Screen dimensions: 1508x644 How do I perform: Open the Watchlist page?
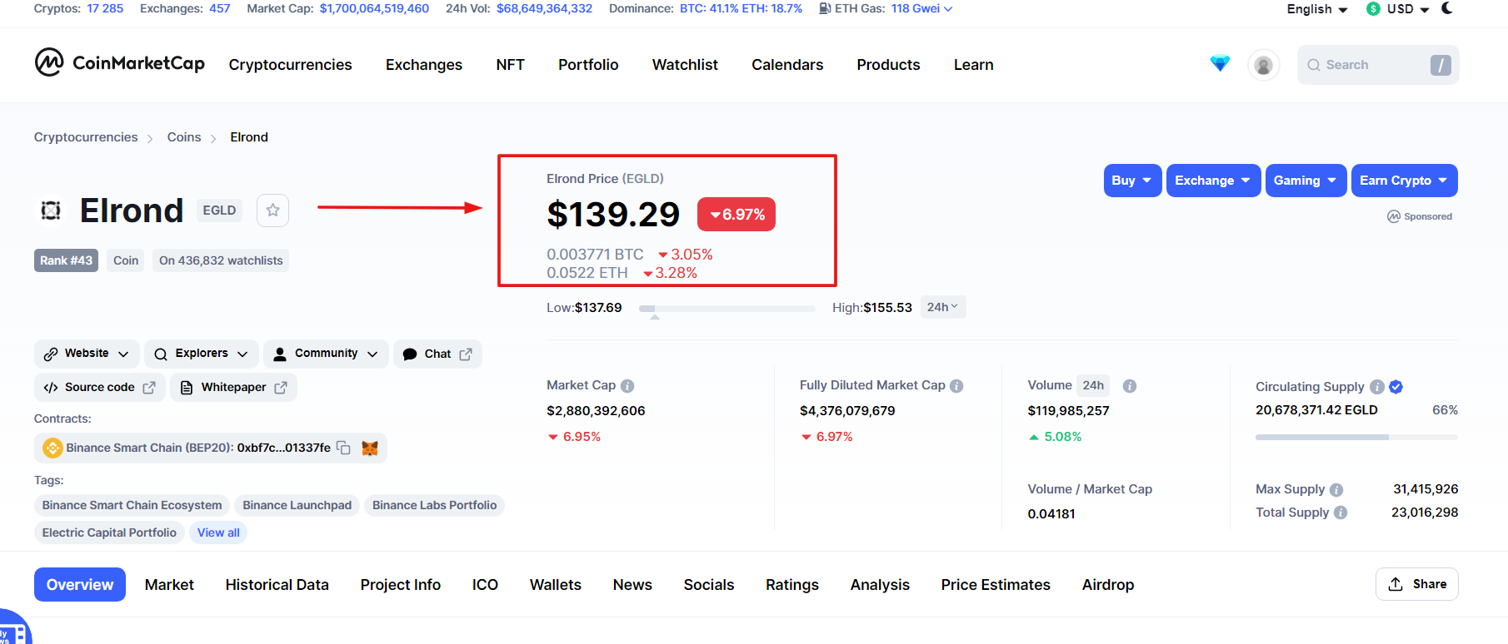point(685,65)
